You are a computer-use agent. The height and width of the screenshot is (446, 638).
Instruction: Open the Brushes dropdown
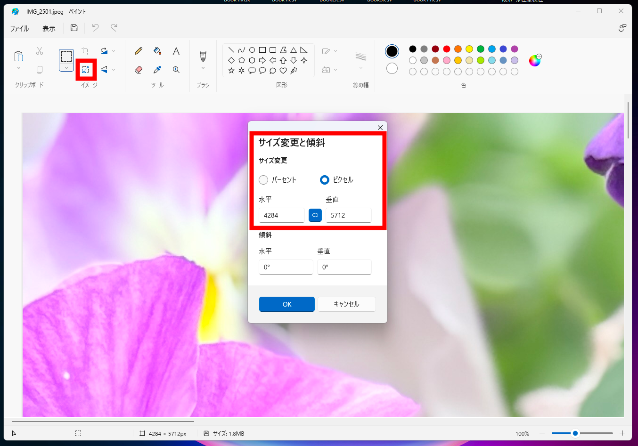[x=203, y=68]
